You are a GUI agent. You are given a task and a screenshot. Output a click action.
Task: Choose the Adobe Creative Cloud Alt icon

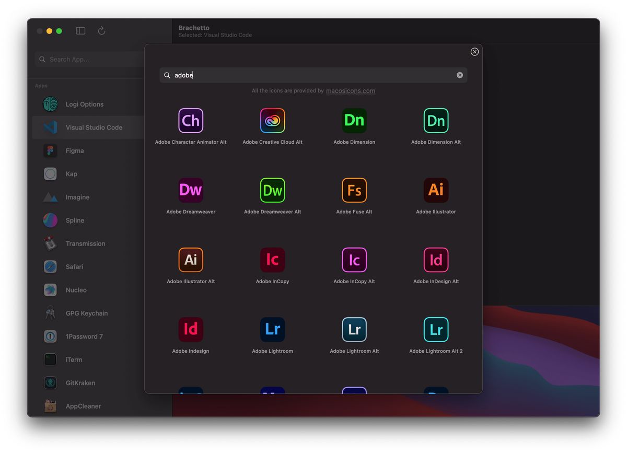click(x=273, y=121)
